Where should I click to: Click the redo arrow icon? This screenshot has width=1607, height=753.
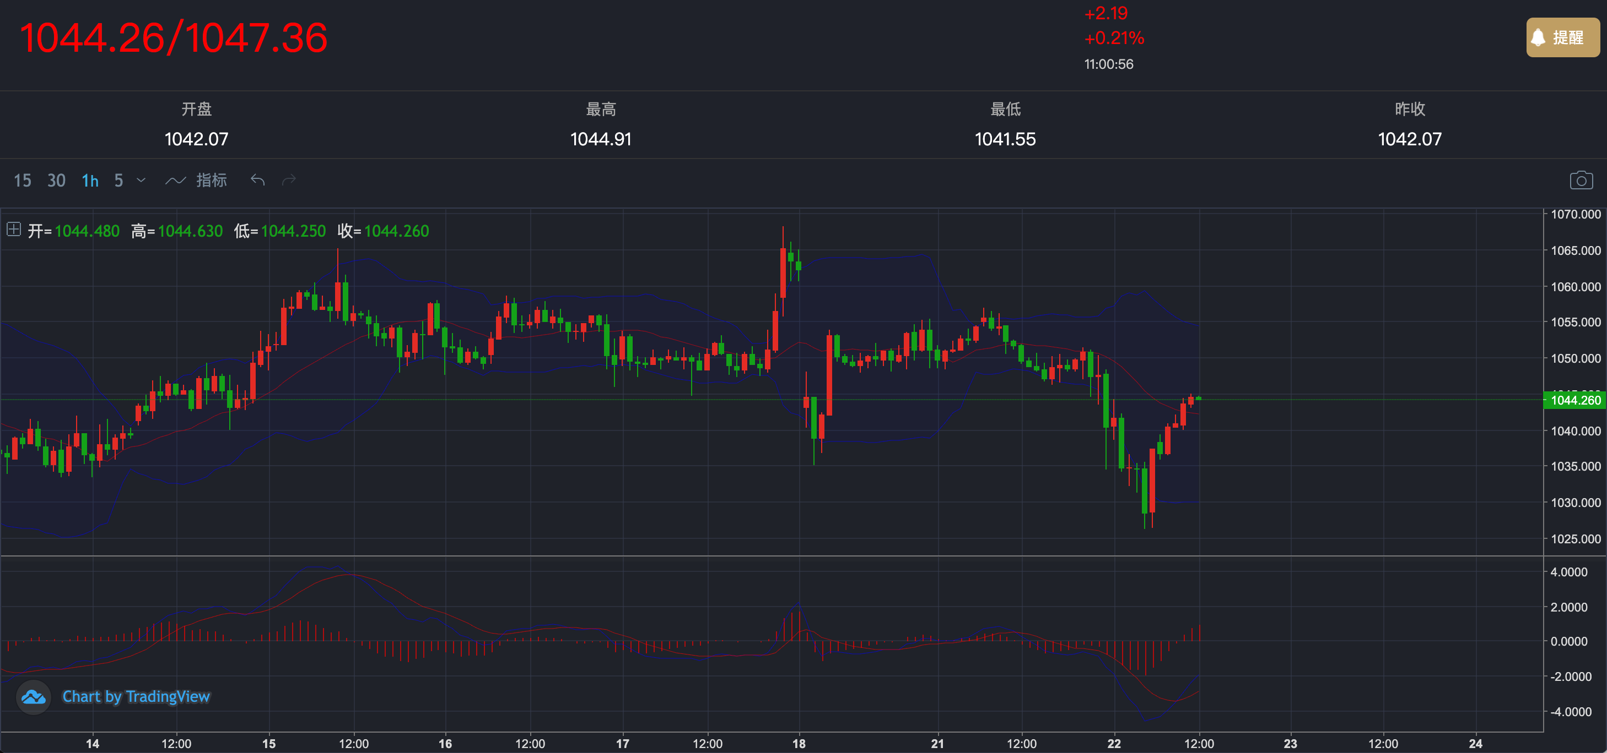(289, 180)
